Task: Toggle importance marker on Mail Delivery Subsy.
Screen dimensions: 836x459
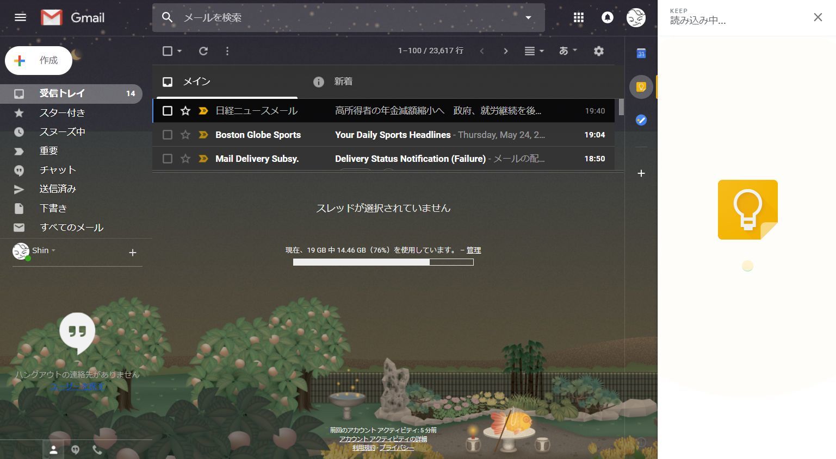Action: [203, 159]
